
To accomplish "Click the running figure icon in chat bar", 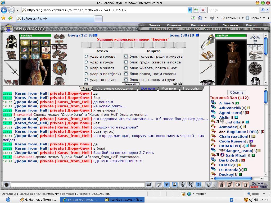I will click(183, 185).
